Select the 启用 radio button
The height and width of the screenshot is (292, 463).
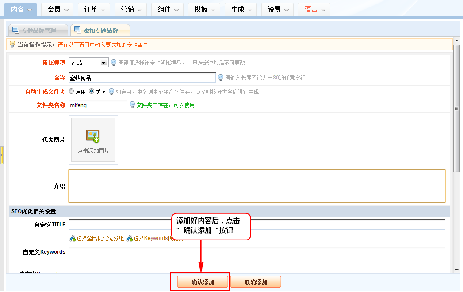point(71,91)
